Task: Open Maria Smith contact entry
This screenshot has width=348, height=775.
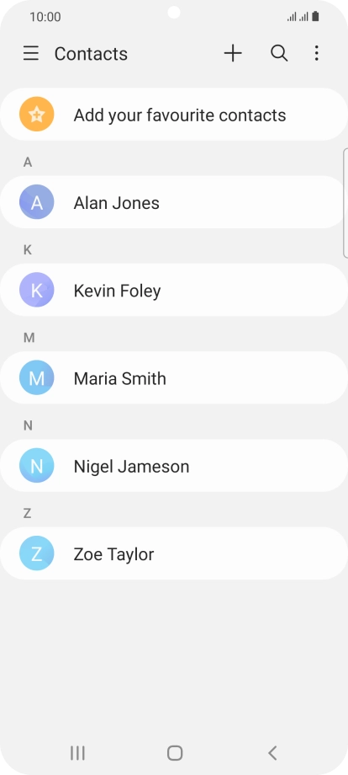Action: (174, 378)
